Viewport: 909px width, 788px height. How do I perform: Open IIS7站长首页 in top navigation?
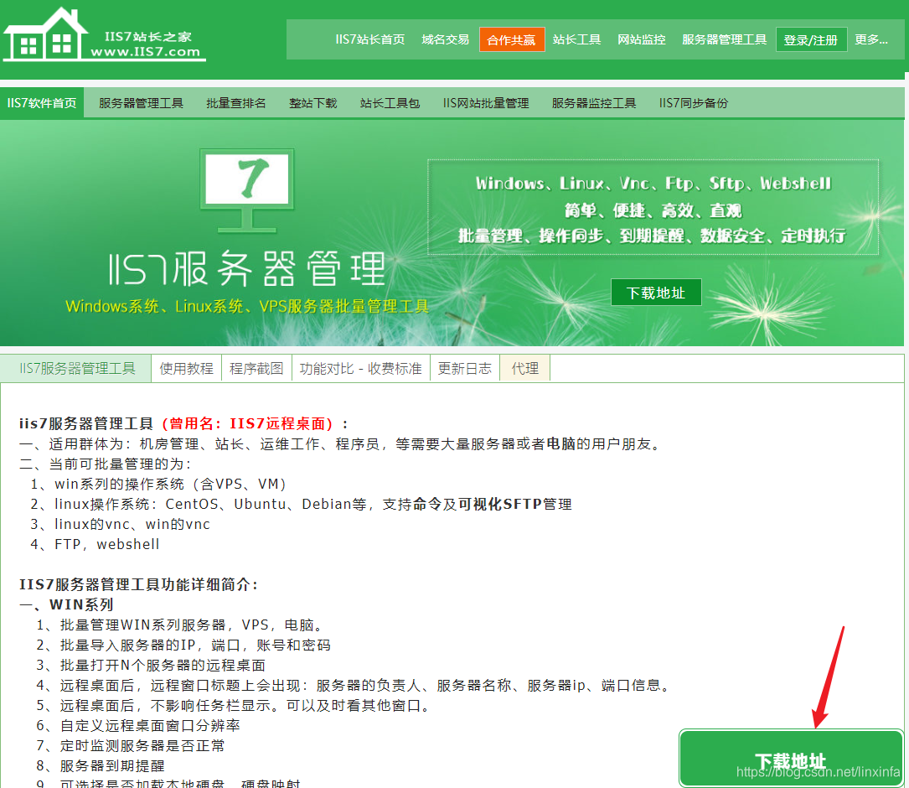(369, 39)
